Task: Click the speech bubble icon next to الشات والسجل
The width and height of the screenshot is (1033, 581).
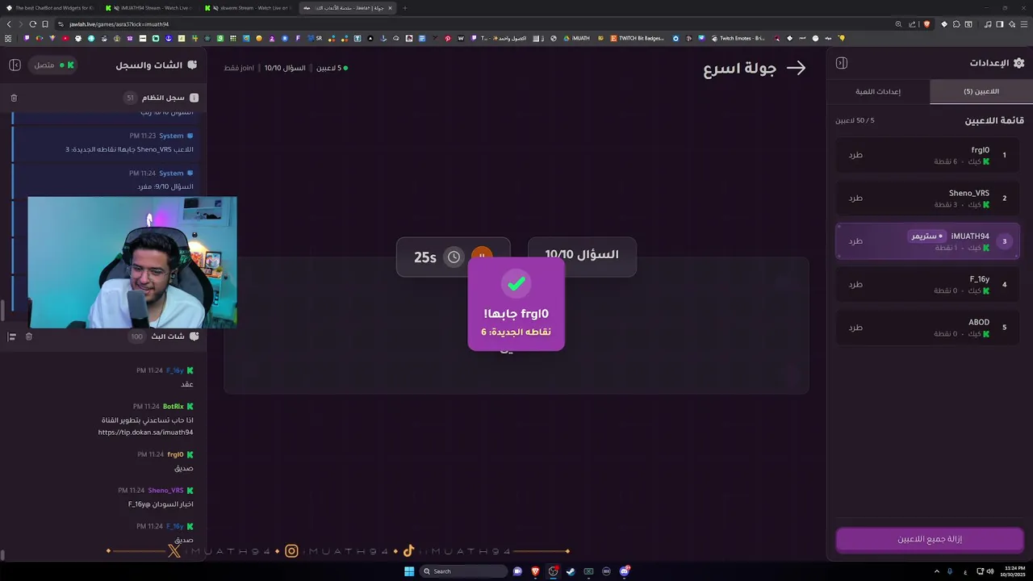Action: 192,65
